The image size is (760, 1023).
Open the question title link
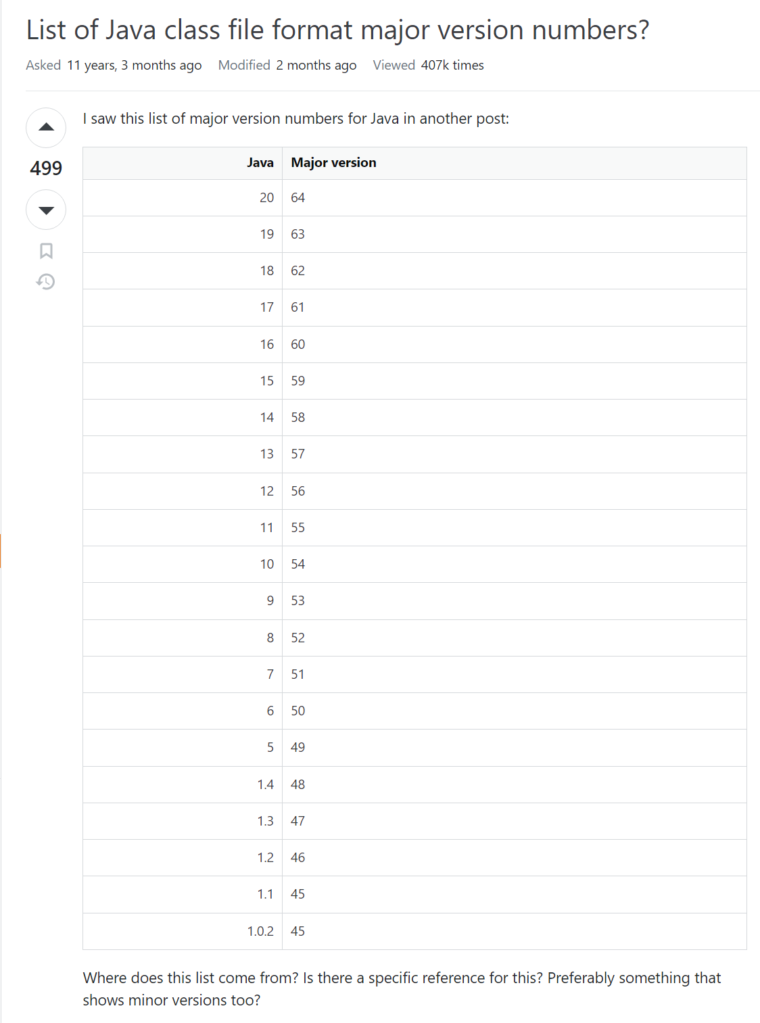(x=337, y=30)
